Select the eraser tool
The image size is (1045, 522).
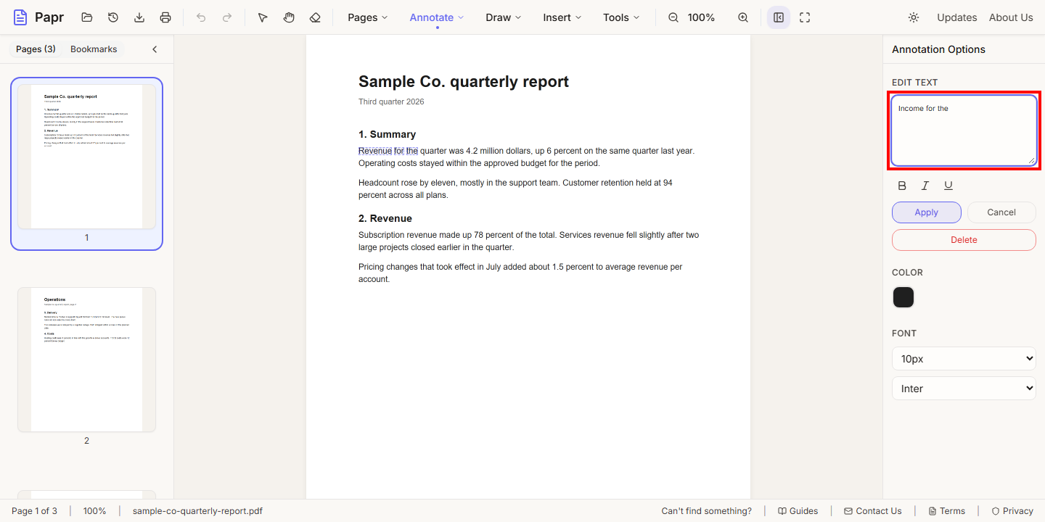point(315,17)
